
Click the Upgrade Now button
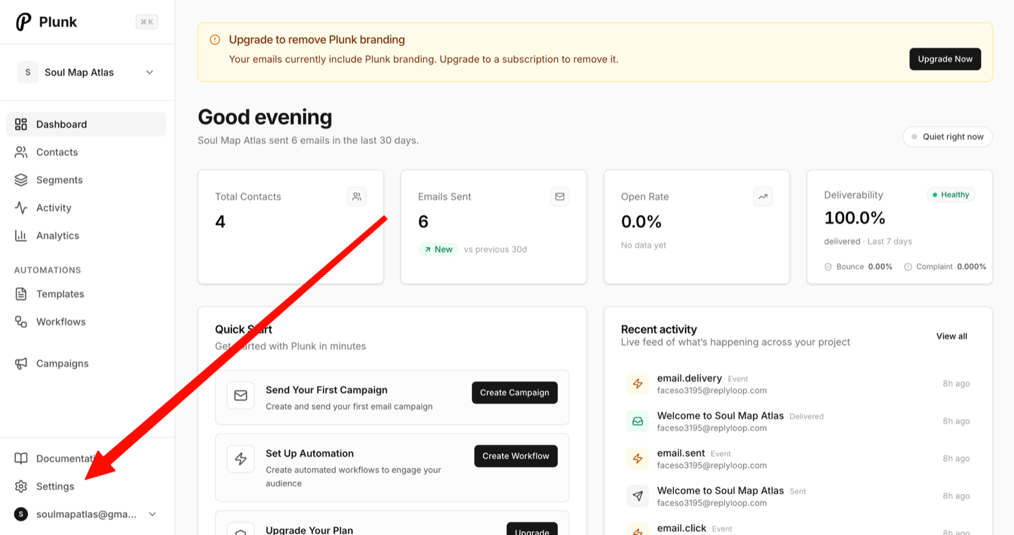coord(945,59)
